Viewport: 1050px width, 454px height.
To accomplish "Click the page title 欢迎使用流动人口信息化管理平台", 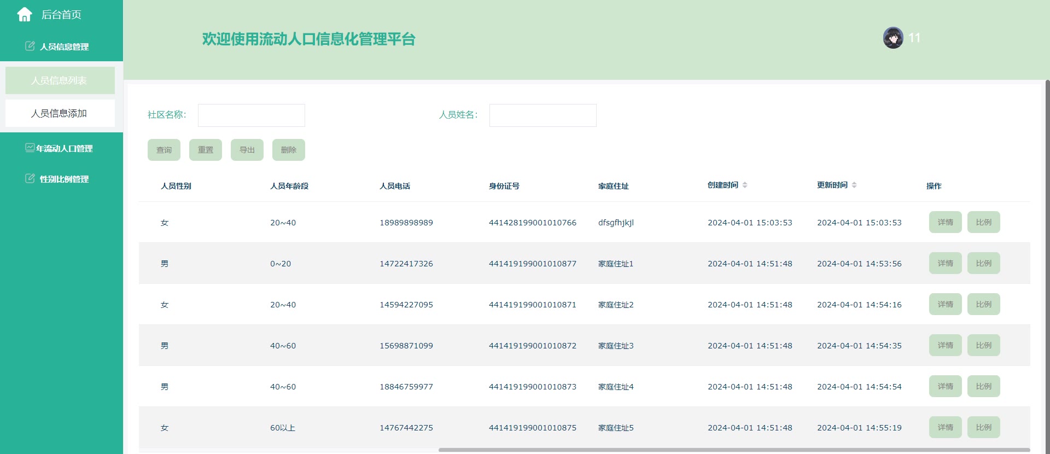I will pos(309,39).
